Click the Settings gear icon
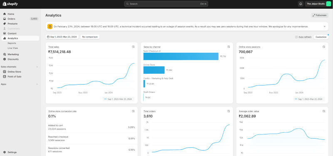Image resolution: width=333 pixels, height=156 pixels. [5, 152]
